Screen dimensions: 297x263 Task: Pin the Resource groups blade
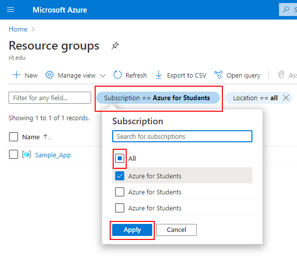coord(115,46)
